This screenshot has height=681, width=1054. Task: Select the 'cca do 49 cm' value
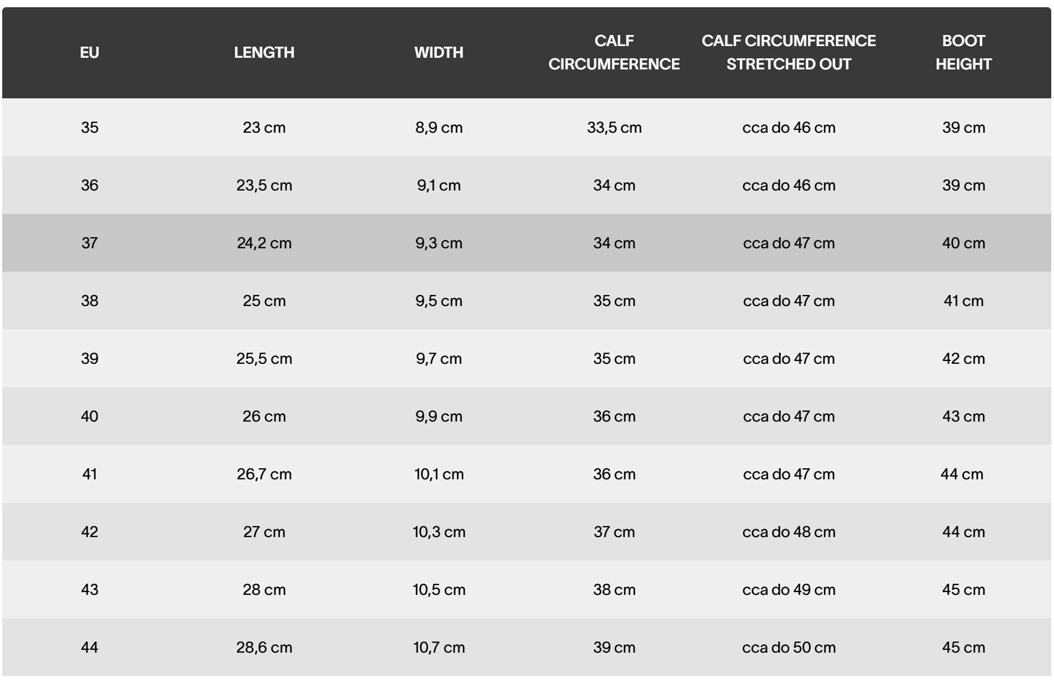click(x=789, y=590)
